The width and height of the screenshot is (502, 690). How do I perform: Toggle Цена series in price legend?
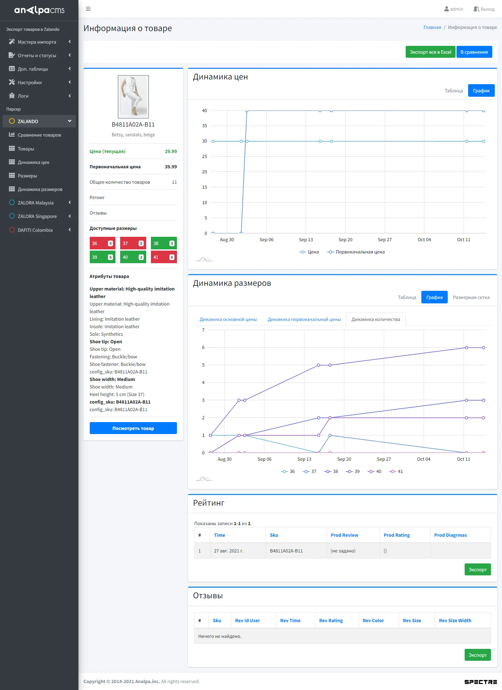309,252
